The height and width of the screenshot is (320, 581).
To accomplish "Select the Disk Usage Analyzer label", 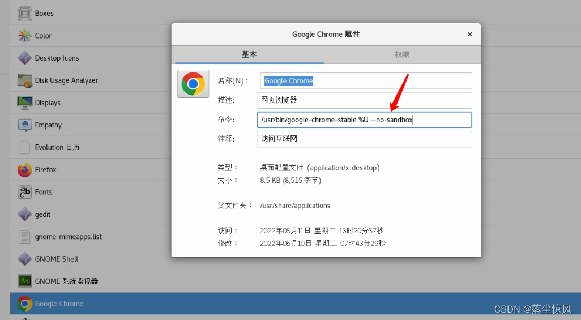I will coord(66,80).
